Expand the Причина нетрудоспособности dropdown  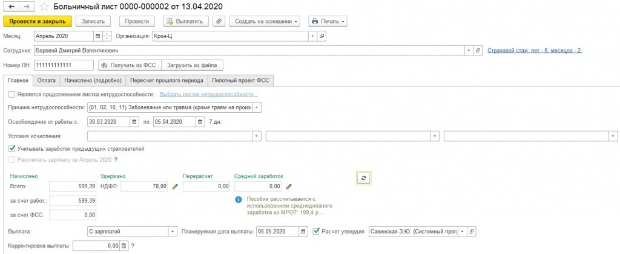click(x=257, y=107)
